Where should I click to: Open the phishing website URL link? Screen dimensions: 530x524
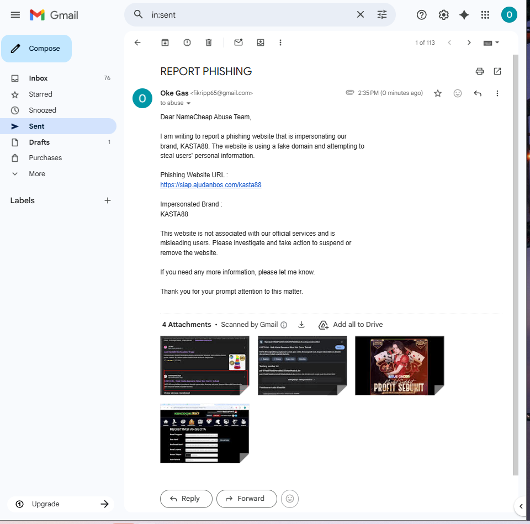coord(210,185)
